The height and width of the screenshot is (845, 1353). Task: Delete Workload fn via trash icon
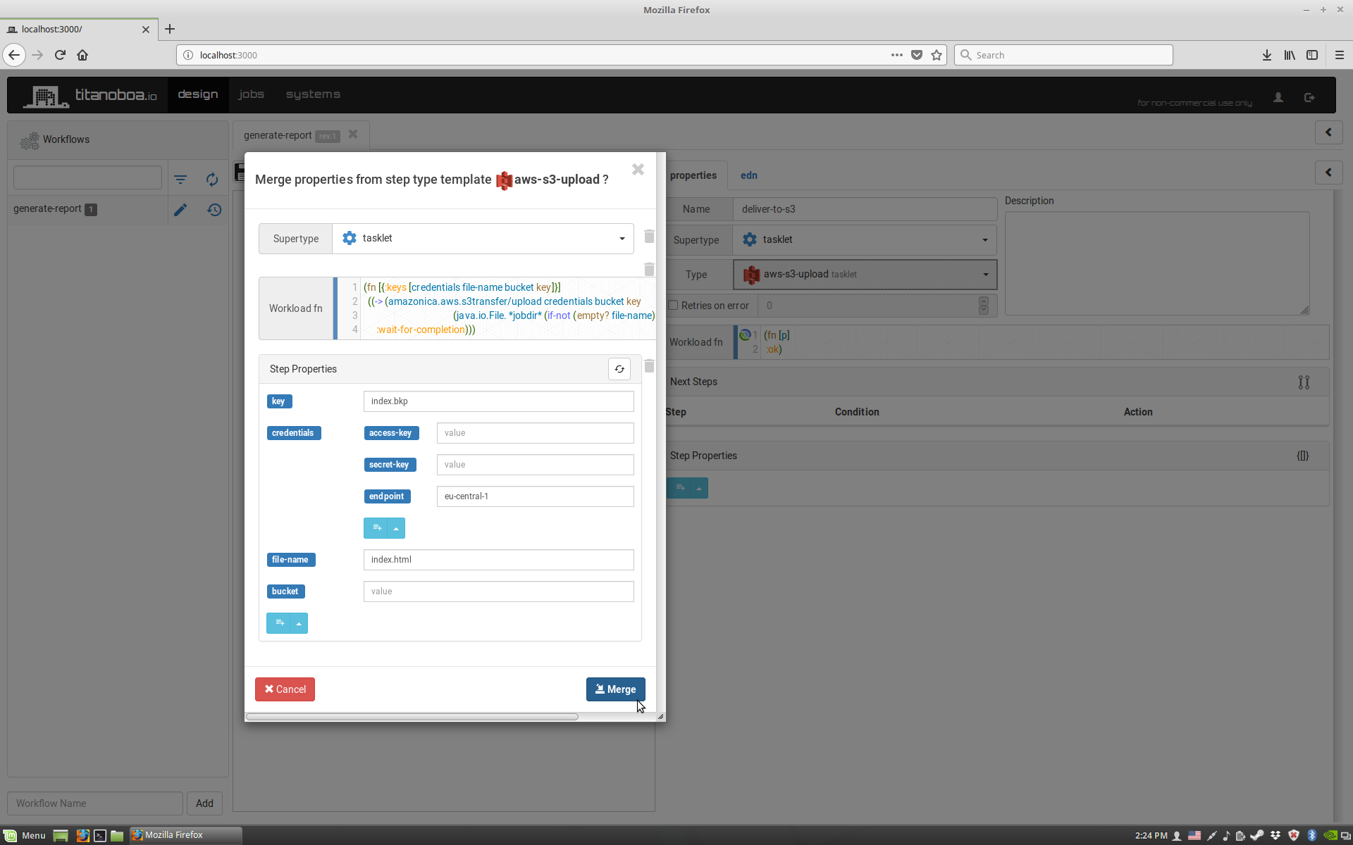pos(649,270)
